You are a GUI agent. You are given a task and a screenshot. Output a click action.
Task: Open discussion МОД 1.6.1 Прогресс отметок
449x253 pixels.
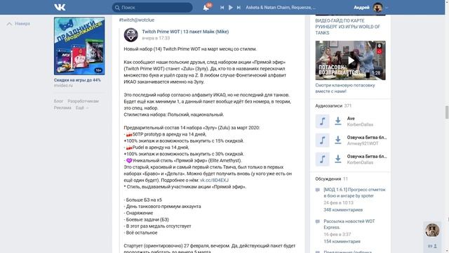tap(354, 193)
